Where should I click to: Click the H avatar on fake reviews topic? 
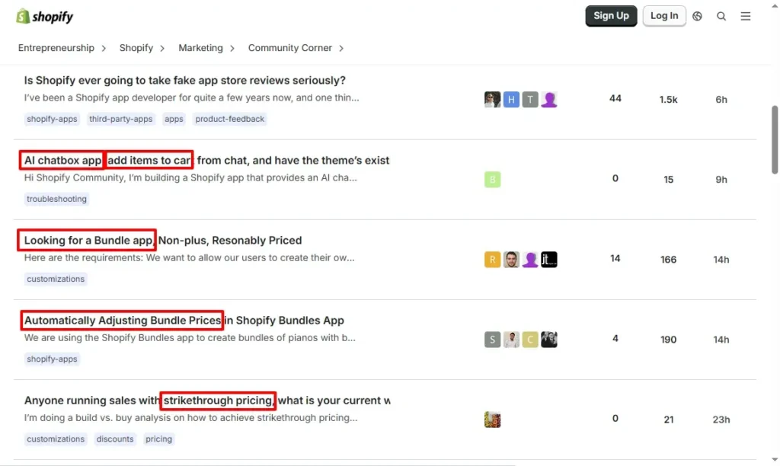click(x=511, y=99)
